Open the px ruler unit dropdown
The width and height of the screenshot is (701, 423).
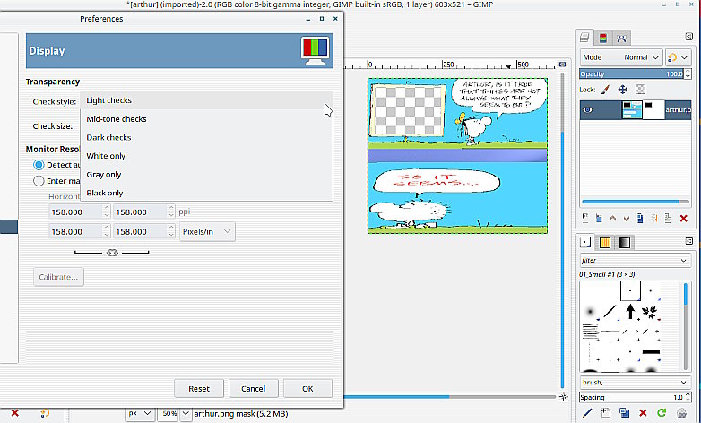(x=140, y=414)
